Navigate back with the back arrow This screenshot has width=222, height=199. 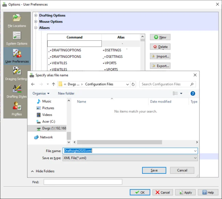click(x=33, y=84)
